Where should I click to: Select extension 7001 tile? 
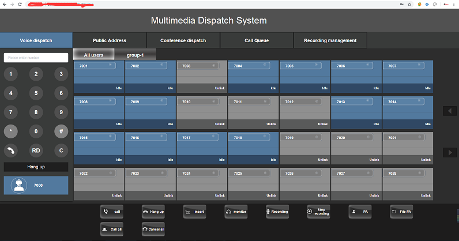click(x=99, y=77)
